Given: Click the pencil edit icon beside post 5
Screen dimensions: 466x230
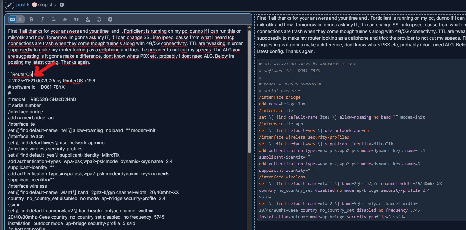Looking at the screenshot, I should [10, 5].
